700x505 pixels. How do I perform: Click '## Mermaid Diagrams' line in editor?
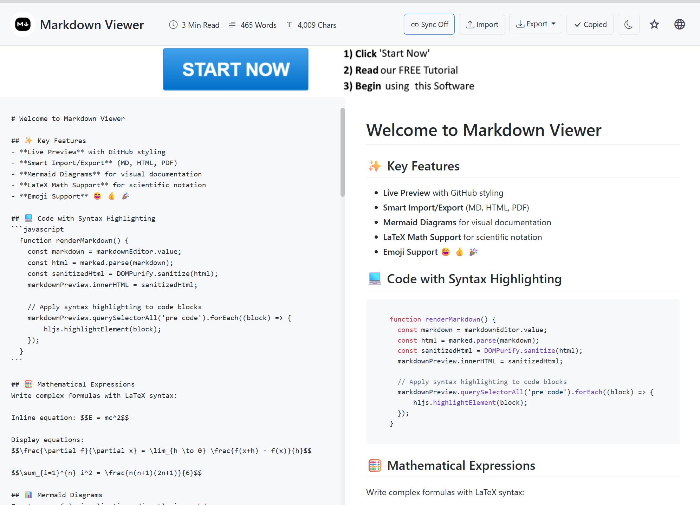pos(57,495)
